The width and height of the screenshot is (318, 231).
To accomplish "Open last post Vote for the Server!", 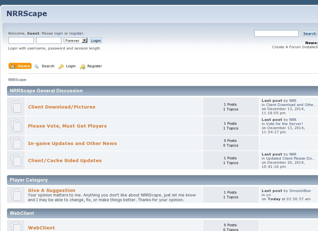I will coord(284,124).
